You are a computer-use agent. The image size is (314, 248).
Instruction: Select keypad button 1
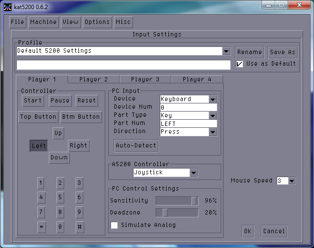point(41,183)
